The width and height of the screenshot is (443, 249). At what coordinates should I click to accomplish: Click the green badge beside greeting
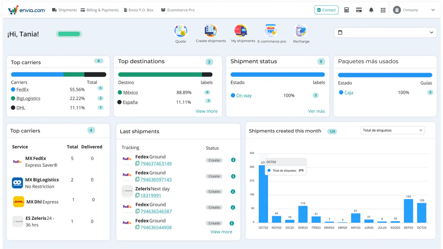[69, 34]
